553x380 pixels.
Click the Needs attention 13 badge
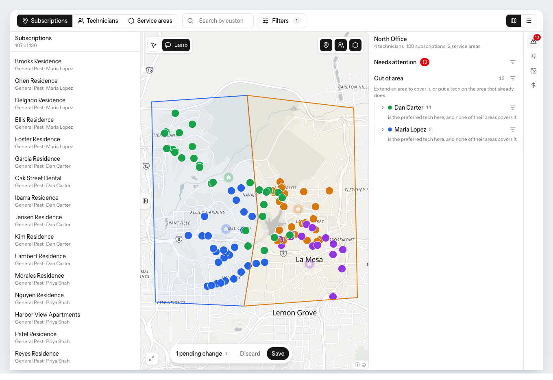click(425, 62)
